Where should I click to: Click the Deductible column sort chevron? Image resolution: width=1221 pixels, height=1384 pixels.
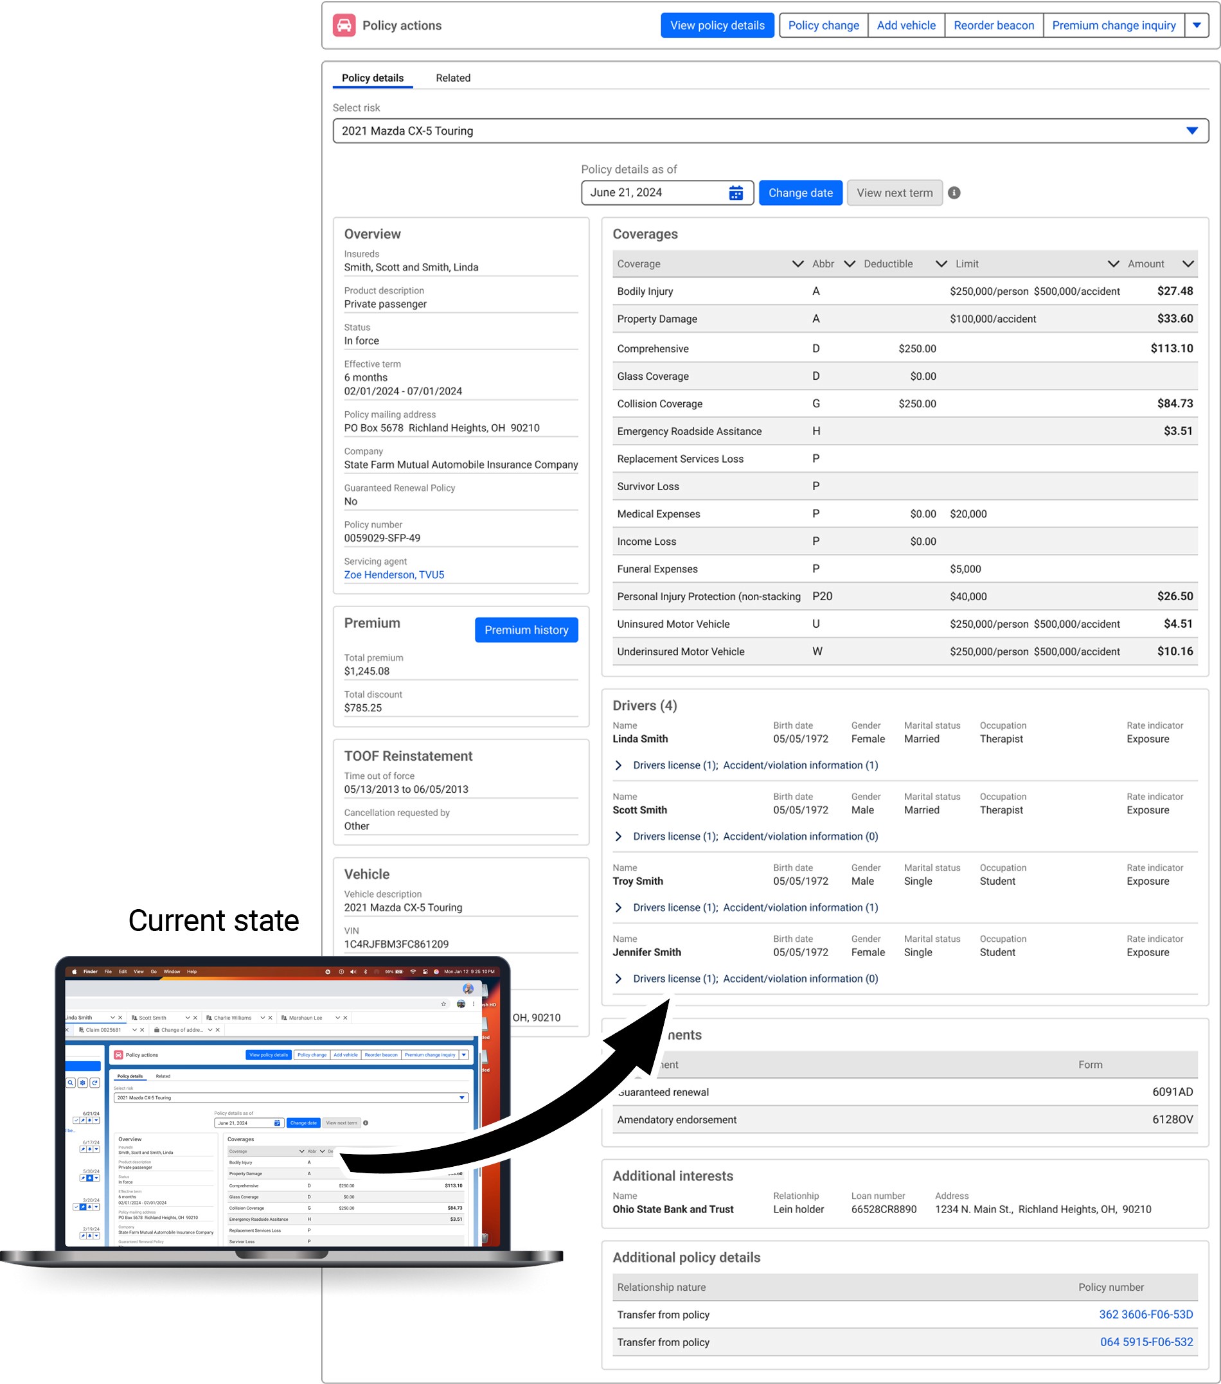pos(941,264)
